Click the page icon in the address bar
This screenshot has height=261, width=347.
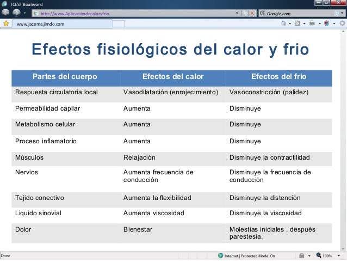(36, 14)
